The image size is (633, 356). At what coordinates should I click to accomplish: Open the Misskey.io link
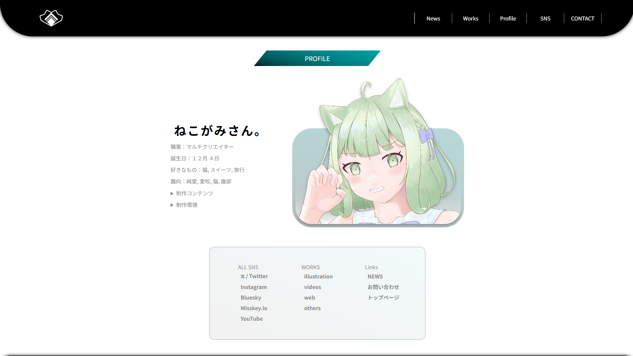coord(254,308)
